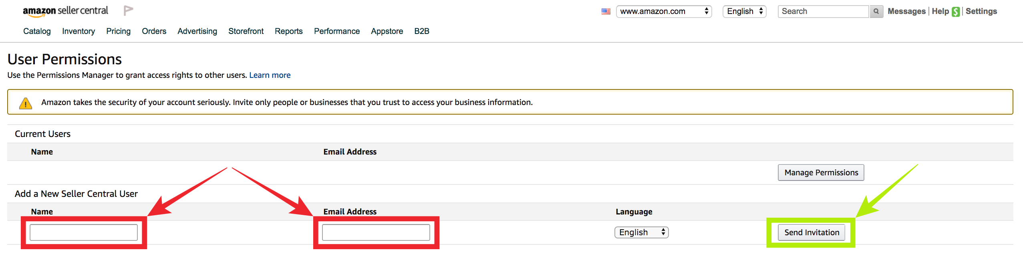Screen dimensions: 1023x254
Task: Open the Reports menu
Action: [288, 31]
